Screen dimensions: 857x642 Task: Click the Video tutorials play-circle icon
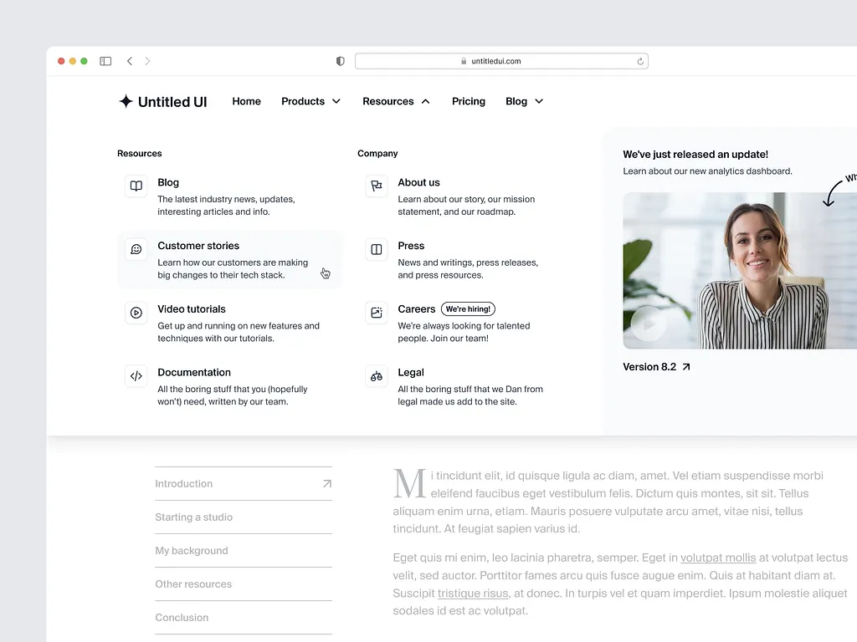click(x=136, y=313)
